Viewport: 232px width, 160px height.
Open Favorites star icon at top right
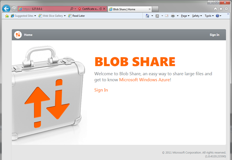tap(221, 9)
